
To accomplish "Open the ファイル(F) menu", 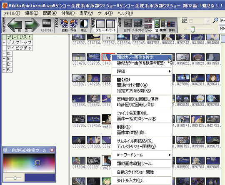I will point(12,13).
